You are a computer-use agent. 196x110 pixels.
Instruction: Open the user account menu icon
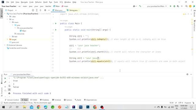[135, 6]
